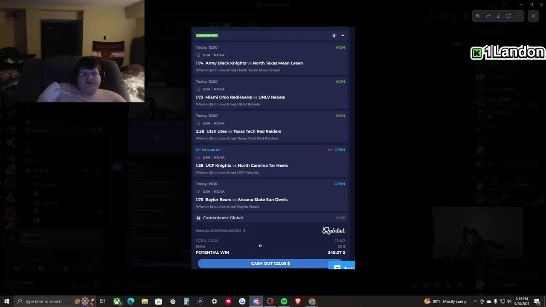Click the POTENTIAL WIN 348.07 $ amount
Image resolution: width=546 pixels, height=307 pixels.
click(x=336, y=252)
